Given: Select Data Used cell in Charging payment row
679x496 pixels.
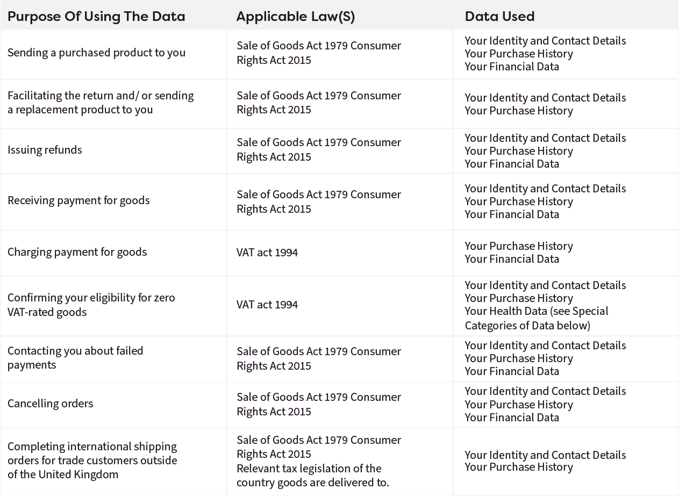Looking at the screenshot, I should pyautogui.click(x=519, y=253).
